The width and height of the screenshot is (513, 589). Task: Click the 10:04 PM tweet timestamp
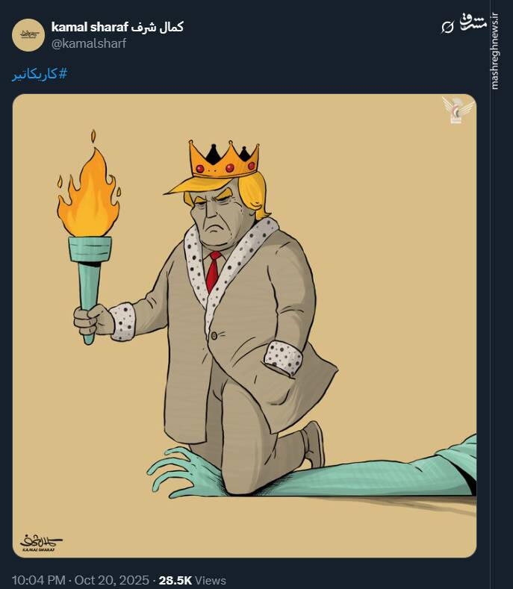[x=37, y=580]
